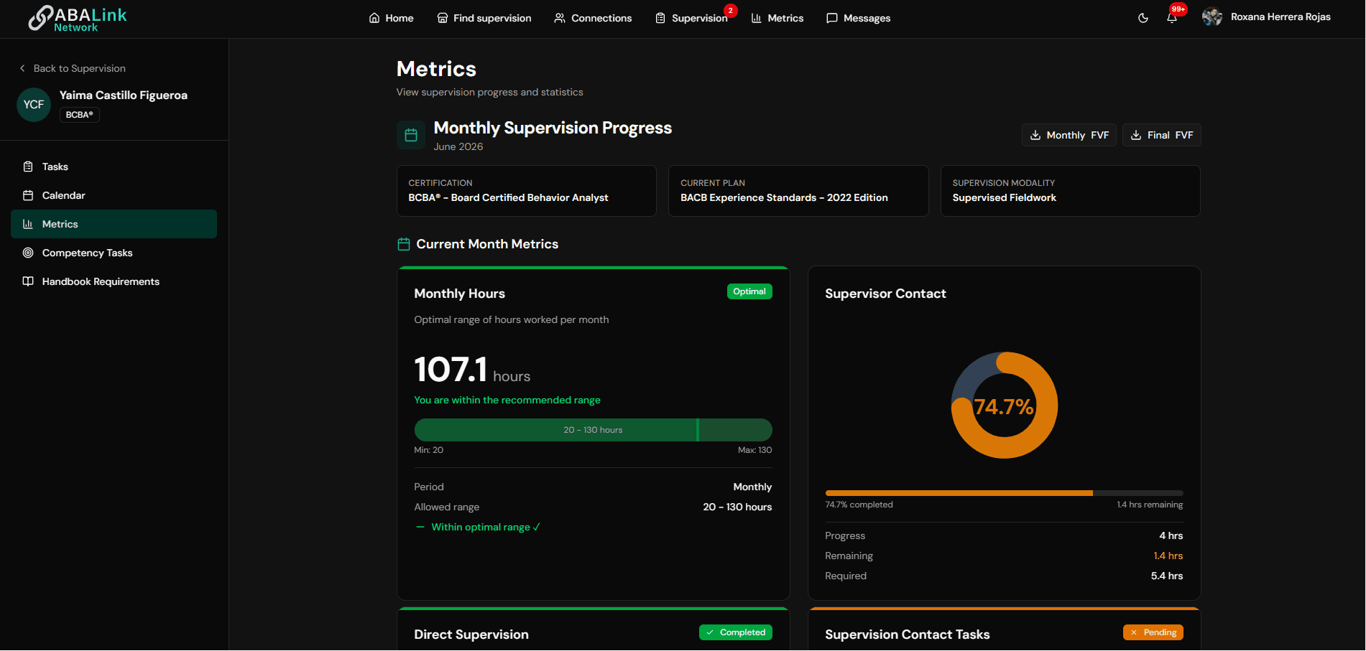Click the Min: 20 label
The width and height of the screenshot is (1366, 651).
click(x=429, y=450)
